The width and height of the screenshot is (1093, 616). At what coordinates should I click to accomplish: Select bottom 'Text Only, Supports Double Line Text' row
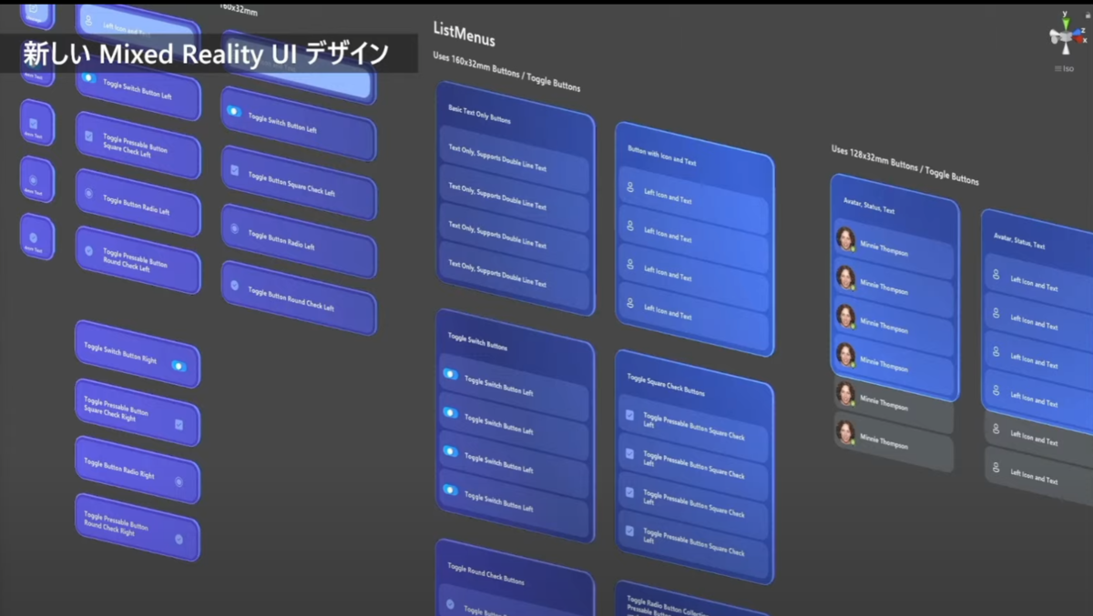513,278
